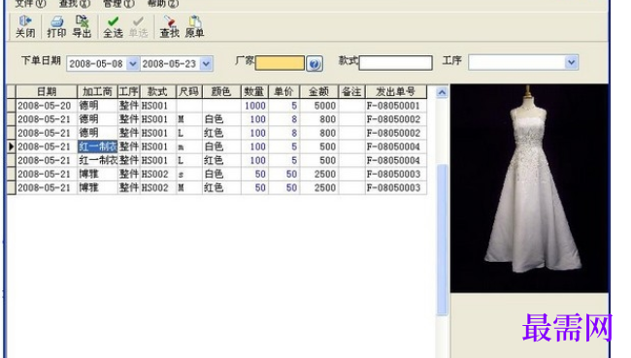Click the 发出单号 column header
This screenshot has height=358, width=631.
pos(396,92)
